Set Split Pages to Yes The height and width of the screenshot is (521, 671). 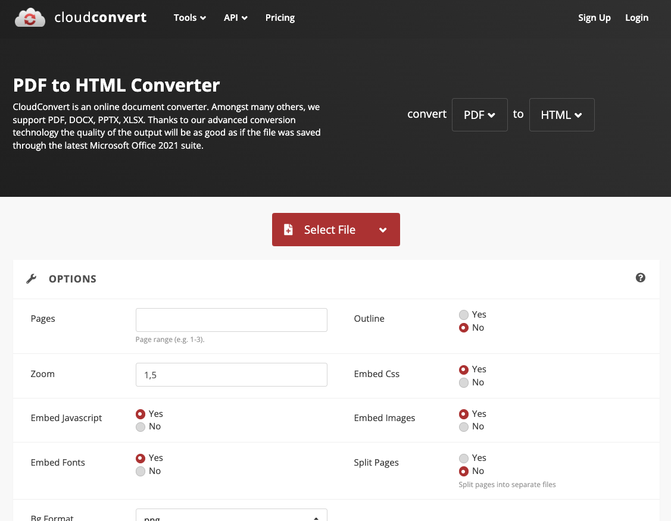463,458
